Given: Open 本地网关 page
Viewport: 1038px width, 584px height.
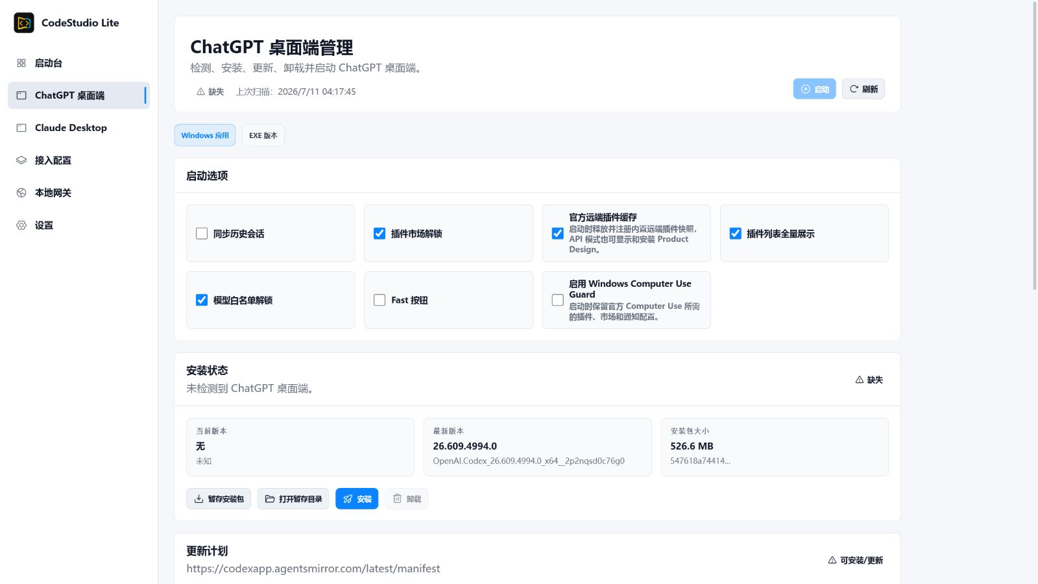Looking at the screenshot, I should 78,193.
